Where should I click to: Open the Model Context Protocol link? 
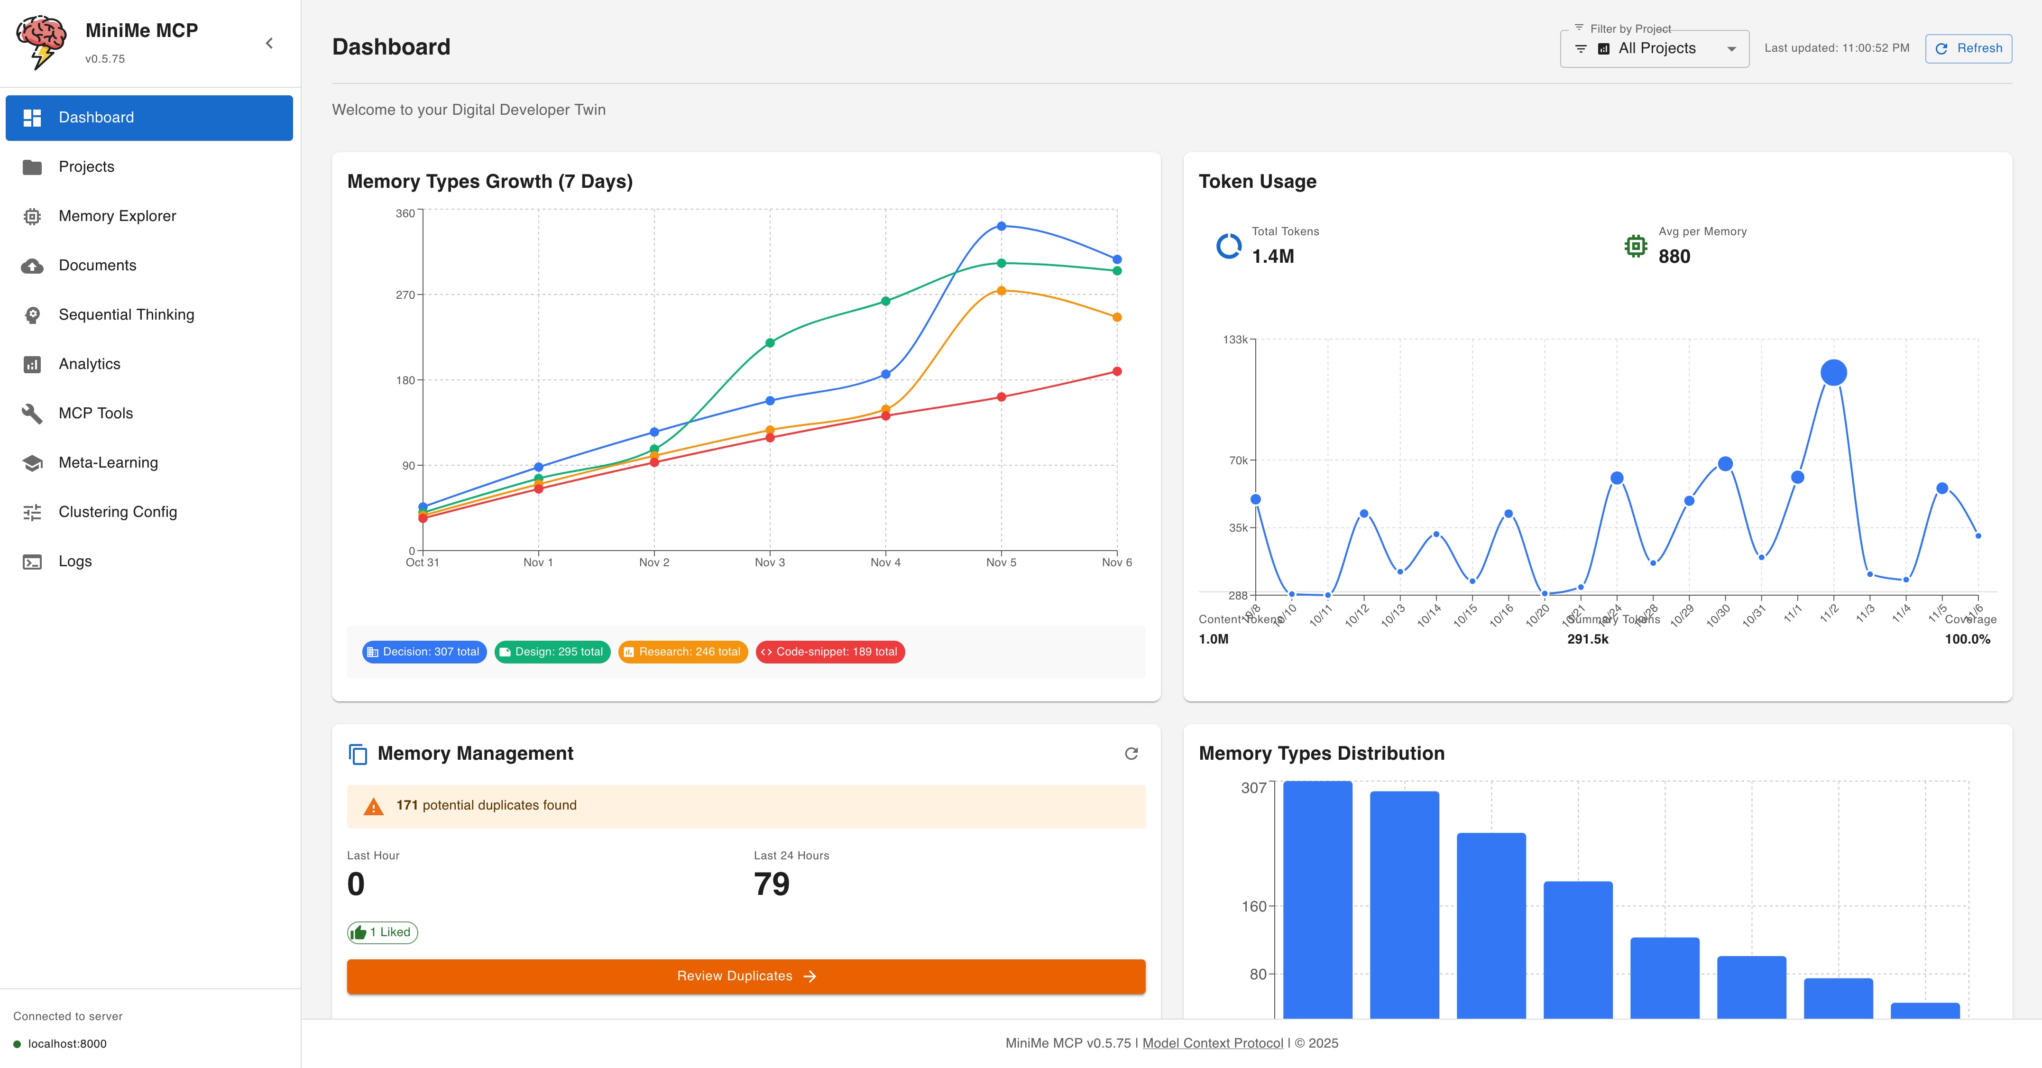1213,1043
